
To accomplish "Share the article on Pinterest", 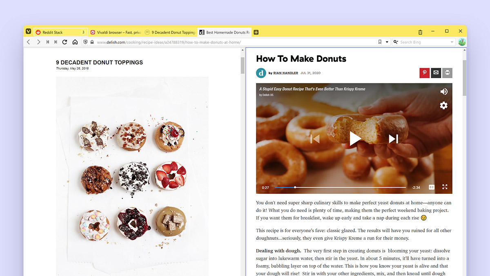I will 424,73.
